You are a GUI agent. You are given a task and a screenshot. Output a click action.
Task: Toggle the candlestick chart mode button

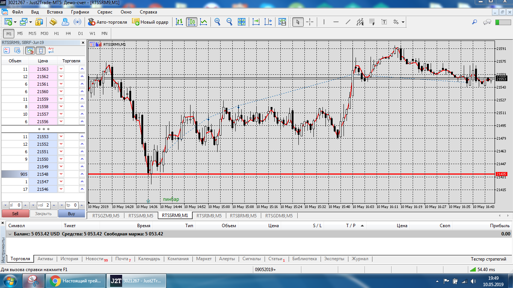[191, 22]
